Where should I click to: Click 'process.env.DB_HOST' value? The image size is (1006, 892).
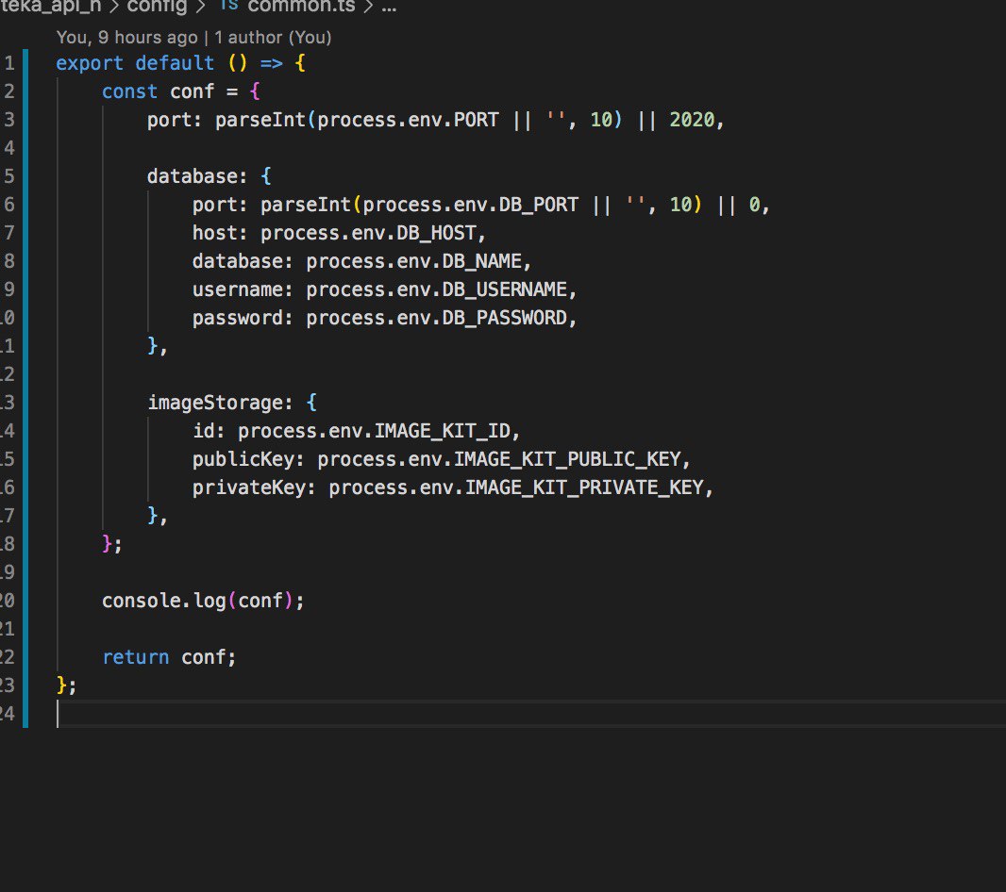[368, 233]
